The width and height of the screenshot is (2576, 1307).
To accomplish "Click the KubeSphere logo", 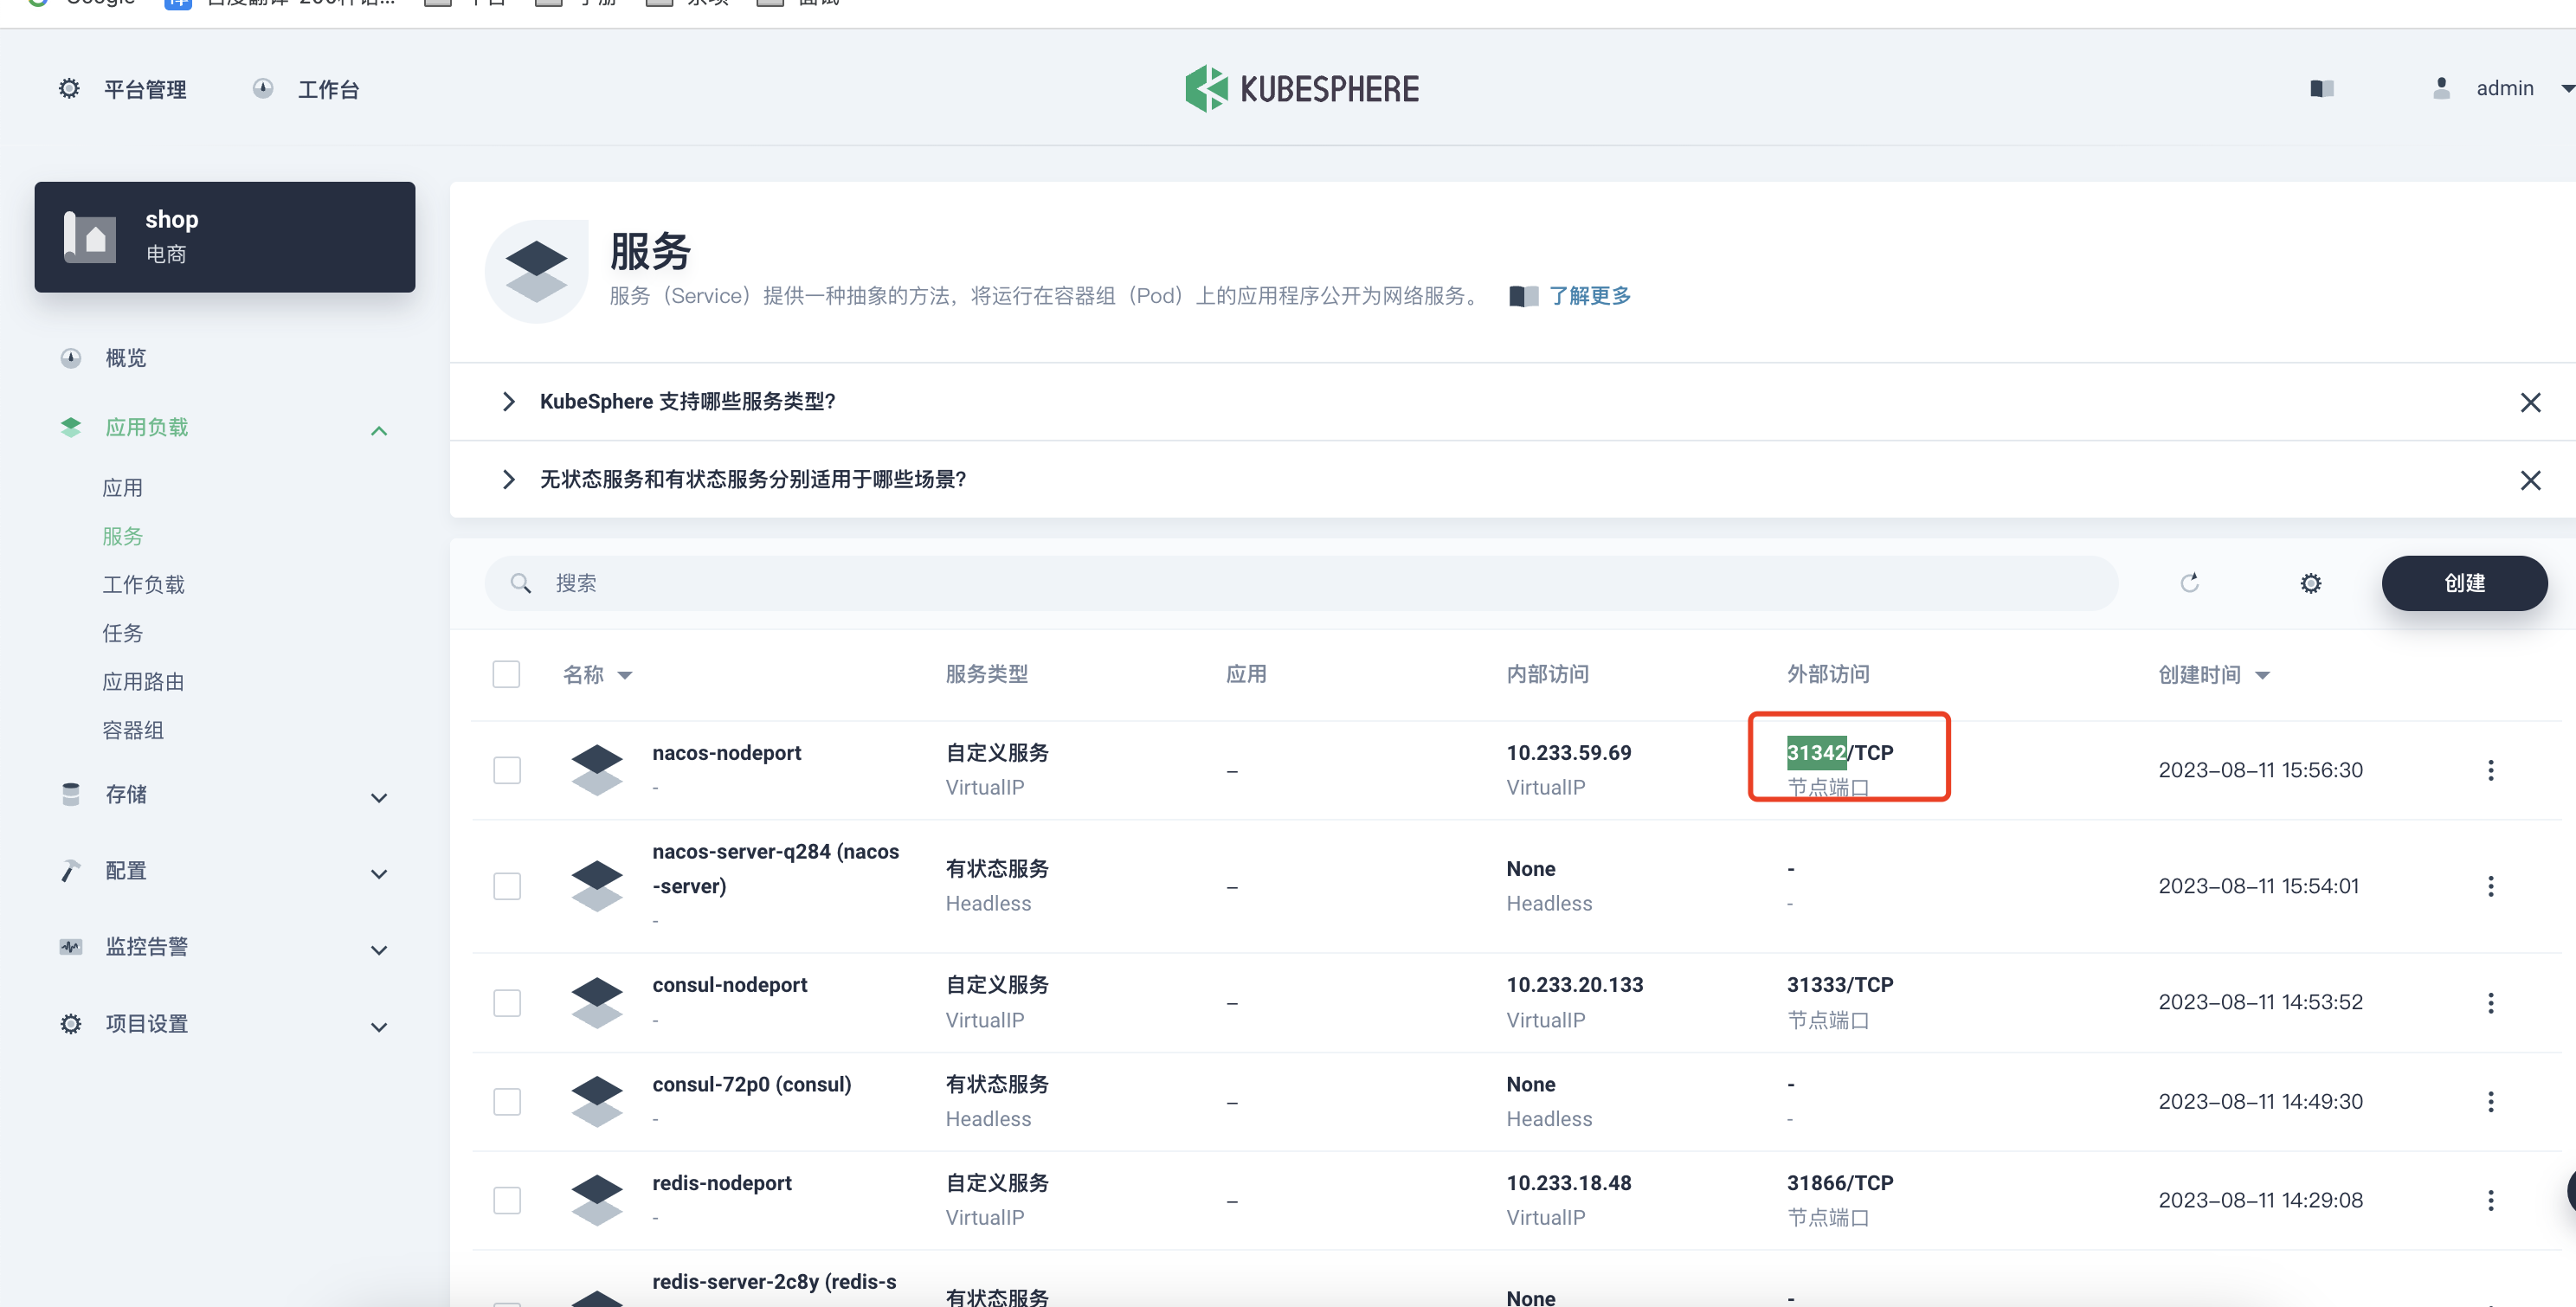I will coord(1301,89).
